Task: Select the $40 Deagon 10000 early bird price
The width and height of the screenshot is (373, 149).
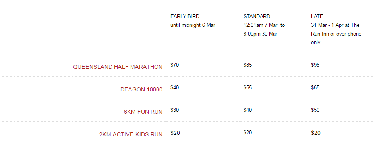Action: coord(175,87)
